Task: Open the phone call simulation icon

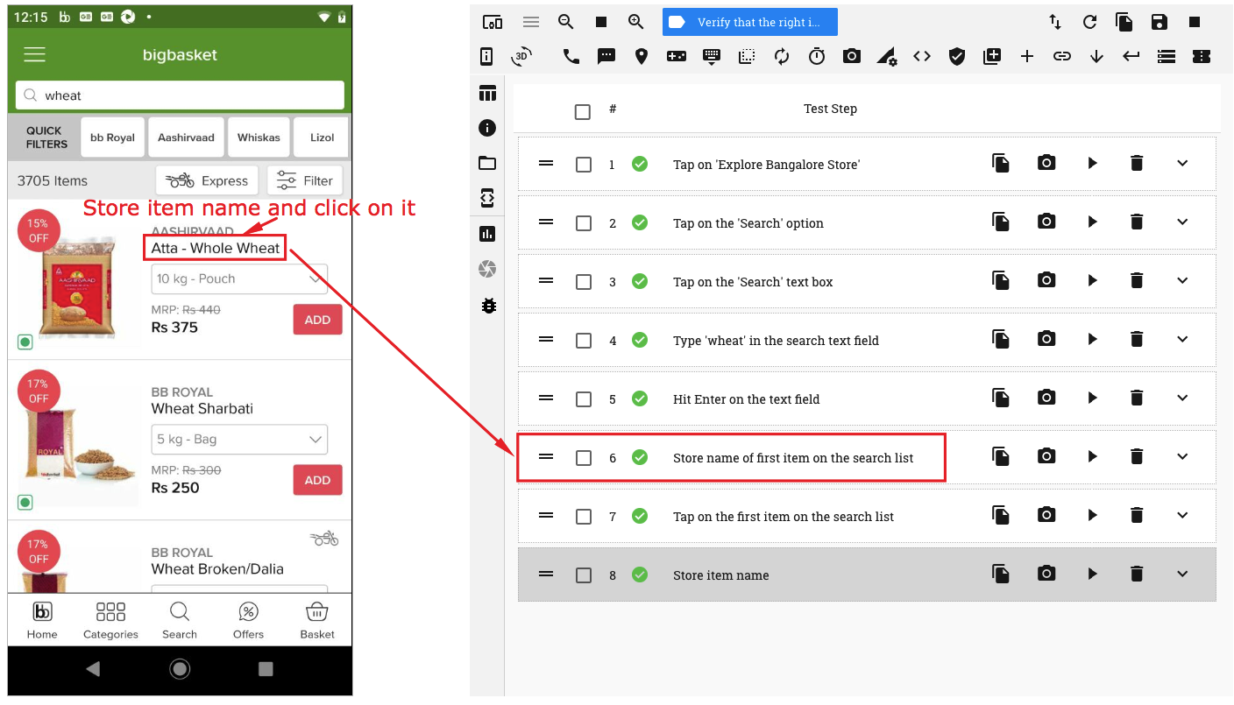Action: 571,57
